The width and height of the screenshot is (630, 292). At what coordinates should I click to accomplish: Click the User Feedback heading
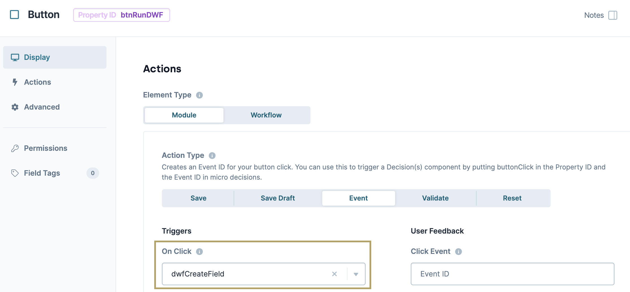coord(437,231)
